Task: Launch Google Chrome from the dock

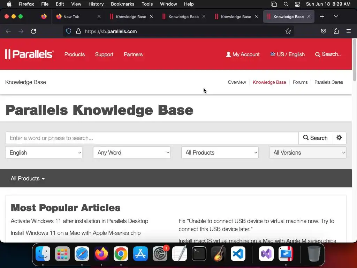Action: pyautogui.click(x=121, y=254)
